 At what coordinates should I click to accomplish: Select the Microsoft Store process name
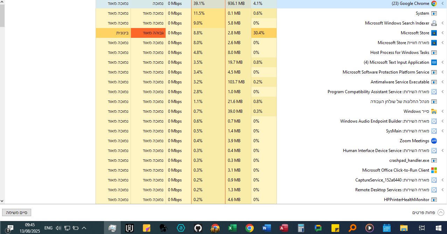coord(415,33)
